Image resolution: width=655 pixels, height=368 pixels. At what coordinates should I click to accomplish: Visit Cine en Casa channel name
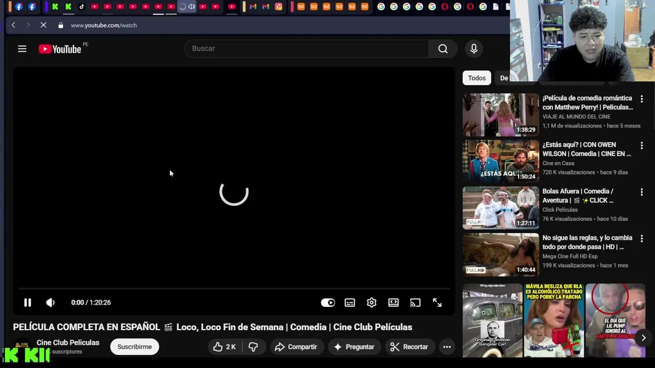point(558,163)
